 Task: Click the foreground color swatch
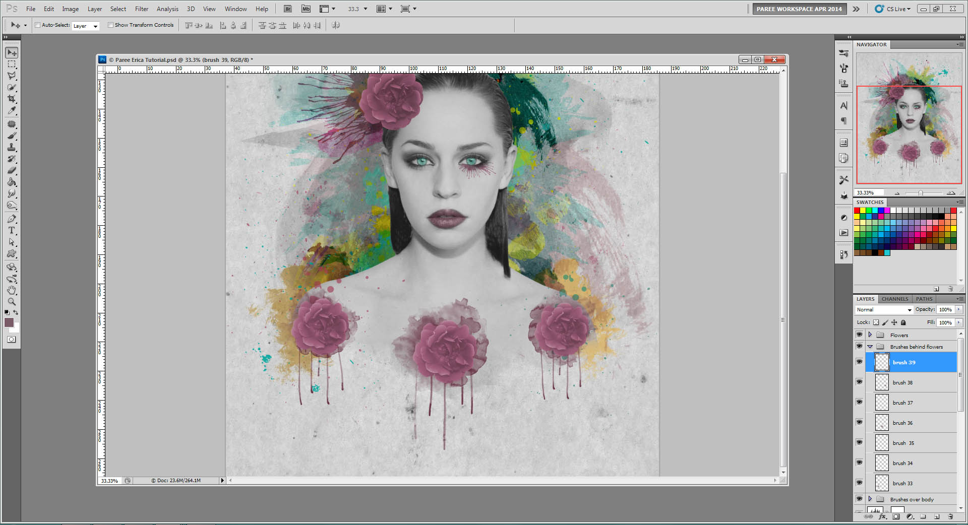[x=9, y=322]
